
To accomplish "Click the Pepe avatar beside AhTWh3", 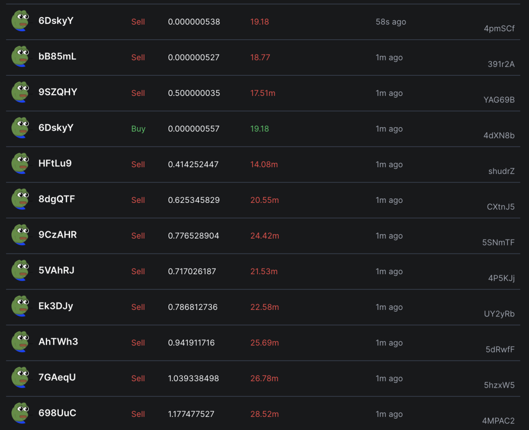I will [x=20, y=342].
